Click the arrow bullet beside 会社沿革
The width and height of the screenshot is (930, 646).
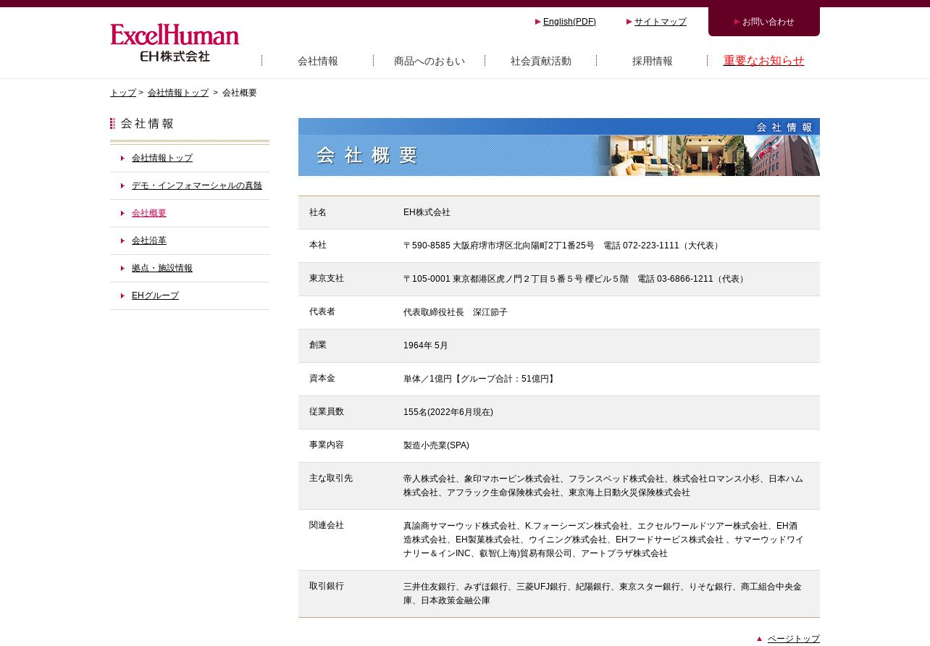(x=123, y=240)
